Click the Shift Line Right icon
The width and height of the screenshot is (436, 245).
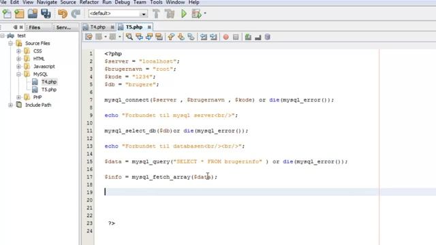tap(213, 37)
